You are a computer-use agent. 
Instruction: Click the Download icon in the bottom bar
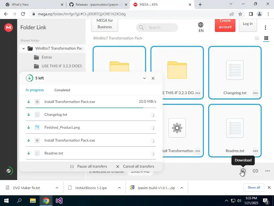pyautogui.click(x=243, y=171)
